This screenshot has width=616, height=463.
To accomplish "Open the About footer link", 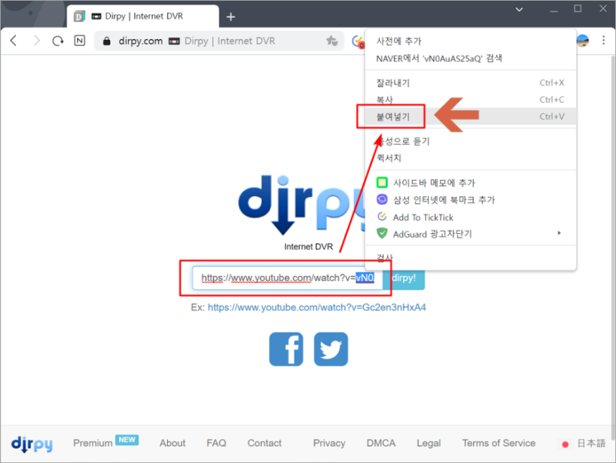I will (173, 443).
